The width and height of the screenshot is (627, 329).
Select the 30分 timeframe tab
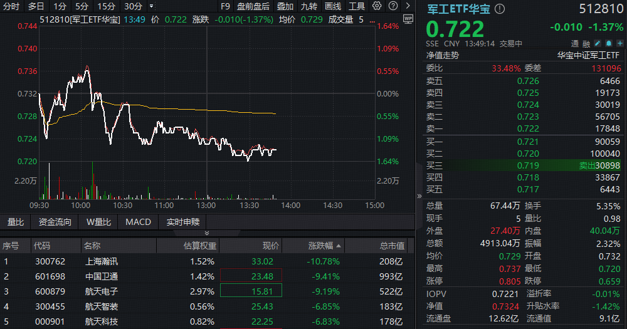pos(133,6)
